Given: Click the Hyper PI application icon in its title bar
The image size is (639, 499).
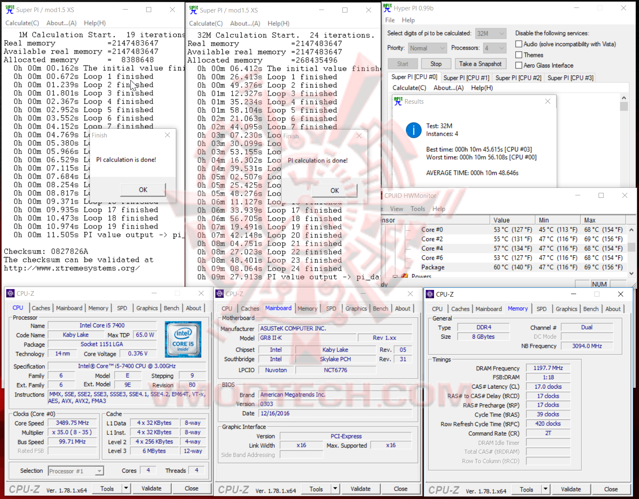Looking at the screenshot, I should coord(387,8).
